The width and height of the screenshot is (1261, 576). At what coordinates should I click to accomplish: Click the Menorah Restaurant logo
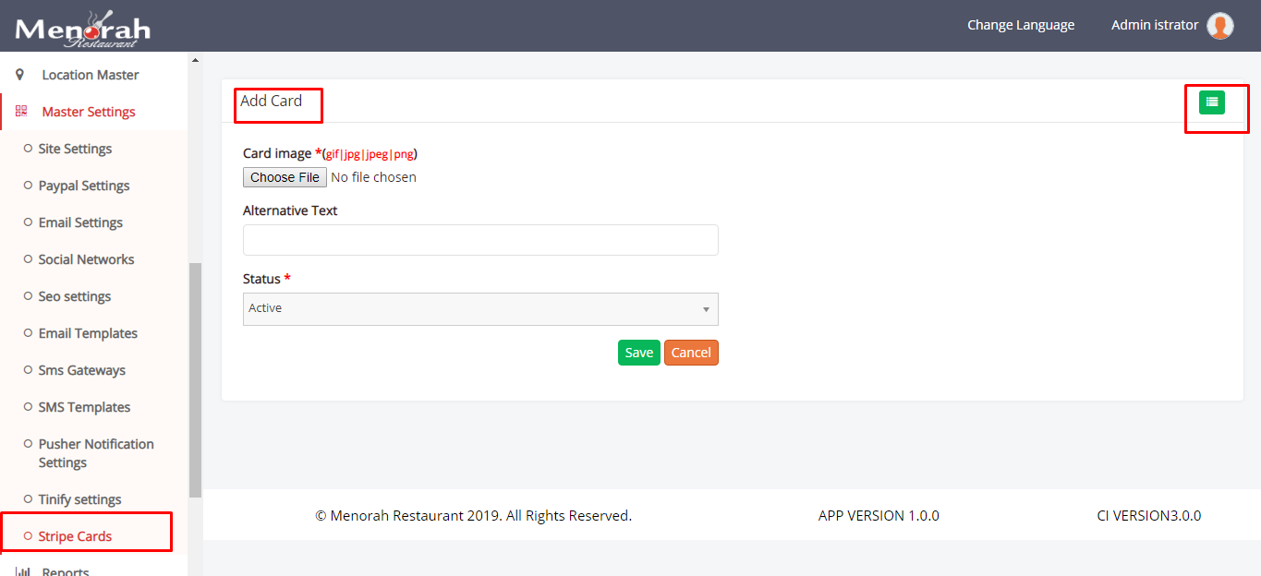tap(82, 28)
